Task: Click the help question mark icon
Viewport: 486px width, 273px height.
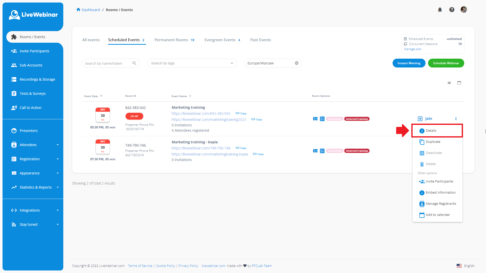Action: 452,10
